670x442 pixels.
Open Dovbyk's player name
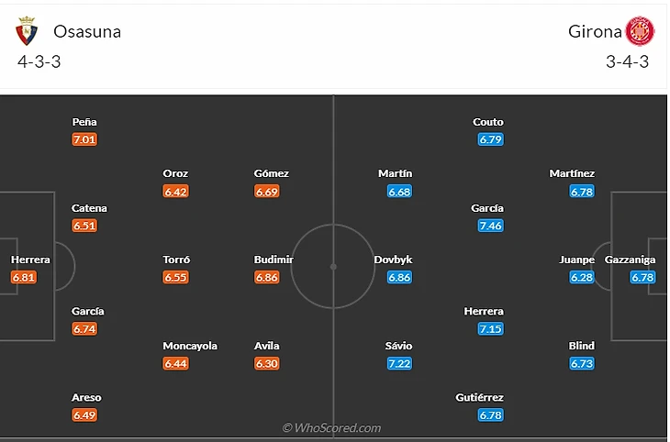point(393,260)
